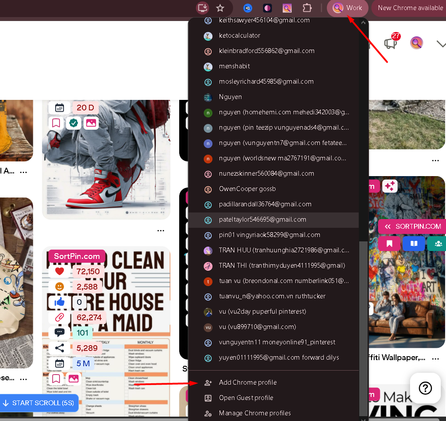This screenshot has height=421, width=446.
Task: Expand the accounts chevron next to avatar
Action: 441,44
